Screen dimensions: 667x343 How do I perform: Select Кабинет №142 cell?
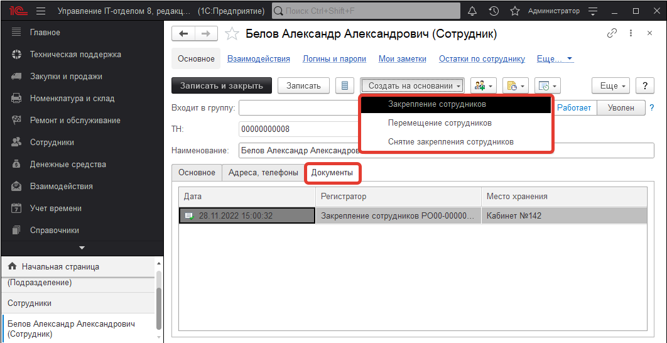click(565, 215)
